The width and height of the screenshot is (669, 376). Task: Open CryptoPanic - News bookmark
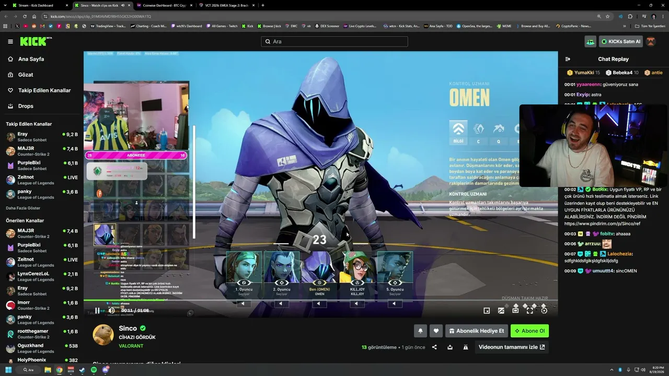(574, 26)
